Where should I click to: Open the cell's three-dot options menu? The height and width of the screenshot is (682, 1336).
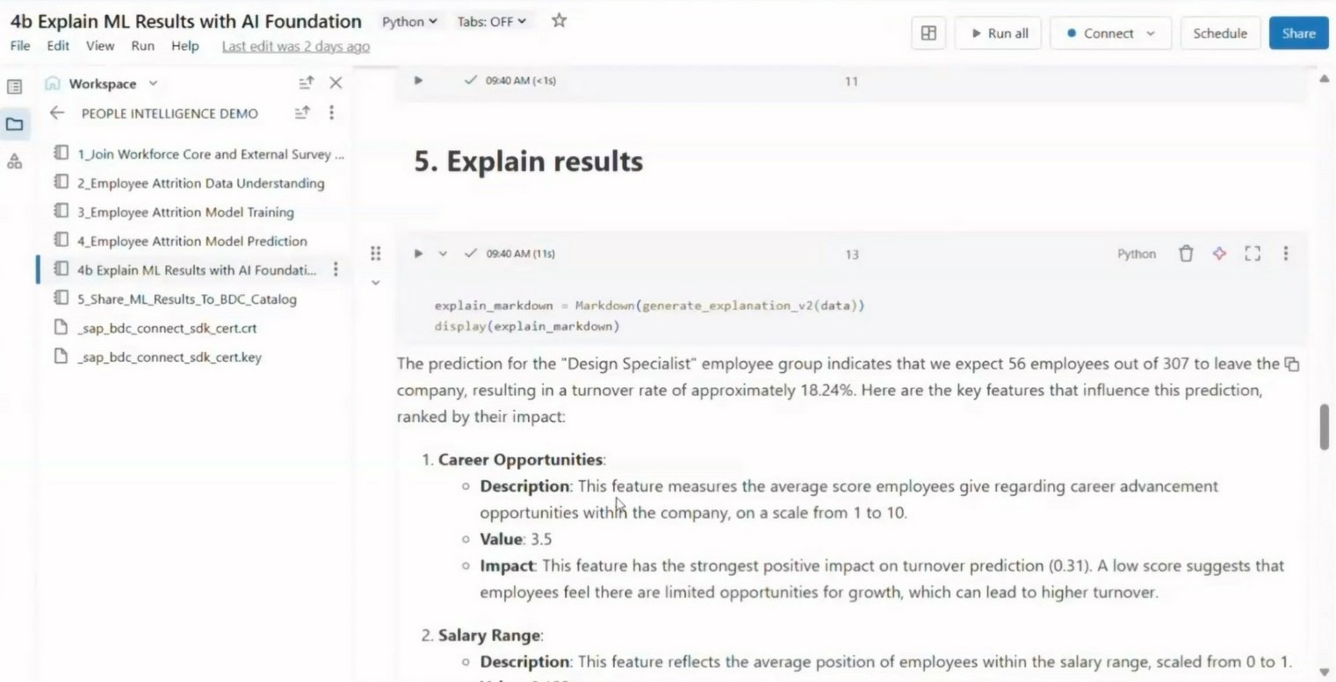[1285, 253]
